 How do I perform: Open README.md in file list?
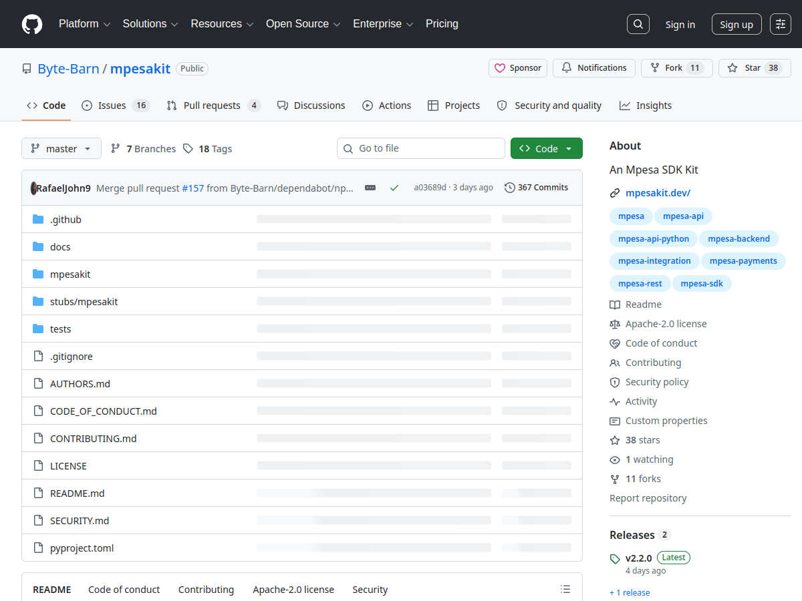(77, 493)
